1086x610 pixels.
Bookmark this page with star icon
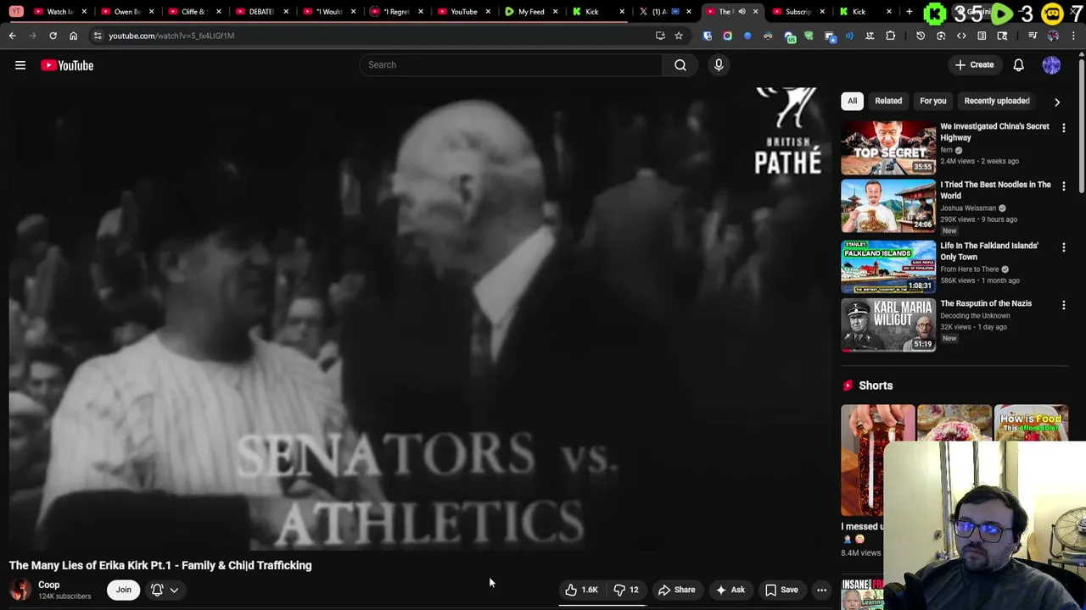[678, 36]
